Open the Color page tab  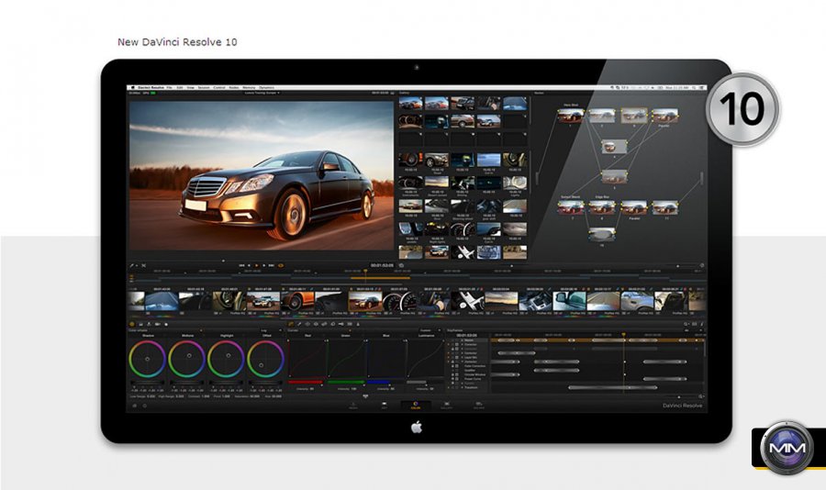tap(415, 404)
